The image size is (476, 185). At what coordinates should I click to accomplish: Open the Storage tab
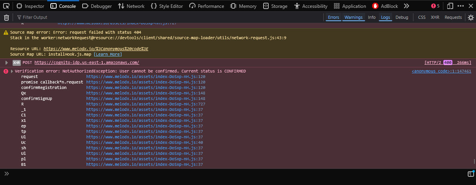(x=275, y=6)
